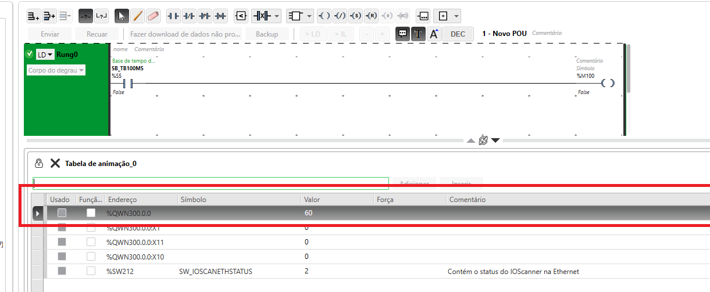
Task: Click the Símbolo column header
Action: pyautogui.click(x=239, y=200)
